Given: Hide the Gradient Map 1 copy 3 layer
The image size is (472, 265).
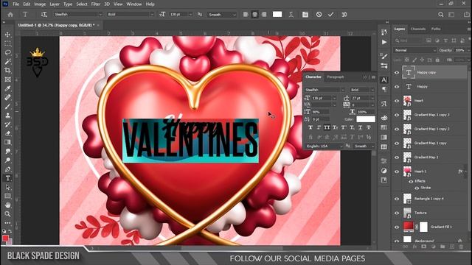Looking at the screenshot, I should tap(397, 115).
